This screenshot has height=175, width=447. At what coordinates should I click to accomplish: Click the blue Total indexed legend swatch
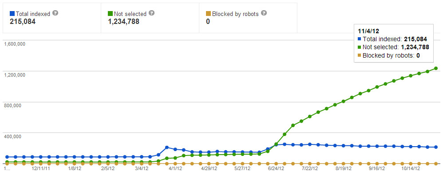pyautogui.click(x=12, y=14)
